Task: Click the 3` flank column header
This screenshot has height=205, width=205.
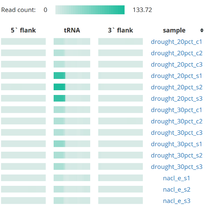Action: 120,30
